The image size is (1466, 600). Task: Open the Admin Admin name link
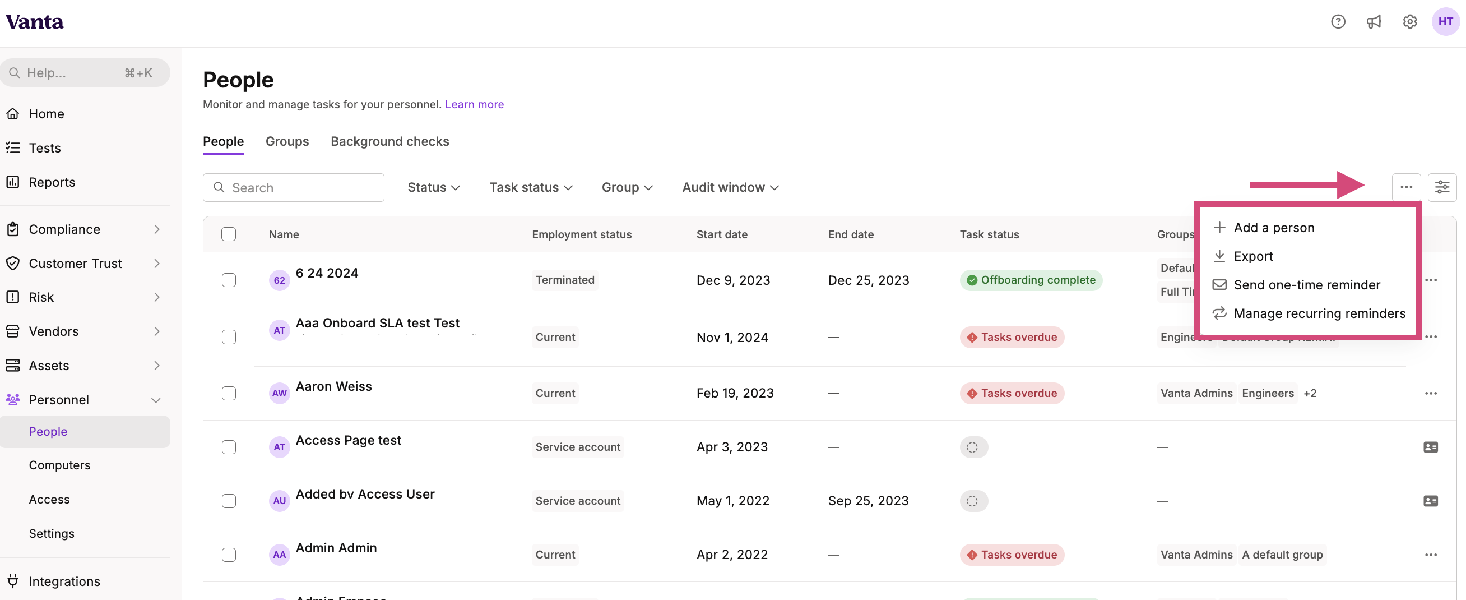click(336, 548)
